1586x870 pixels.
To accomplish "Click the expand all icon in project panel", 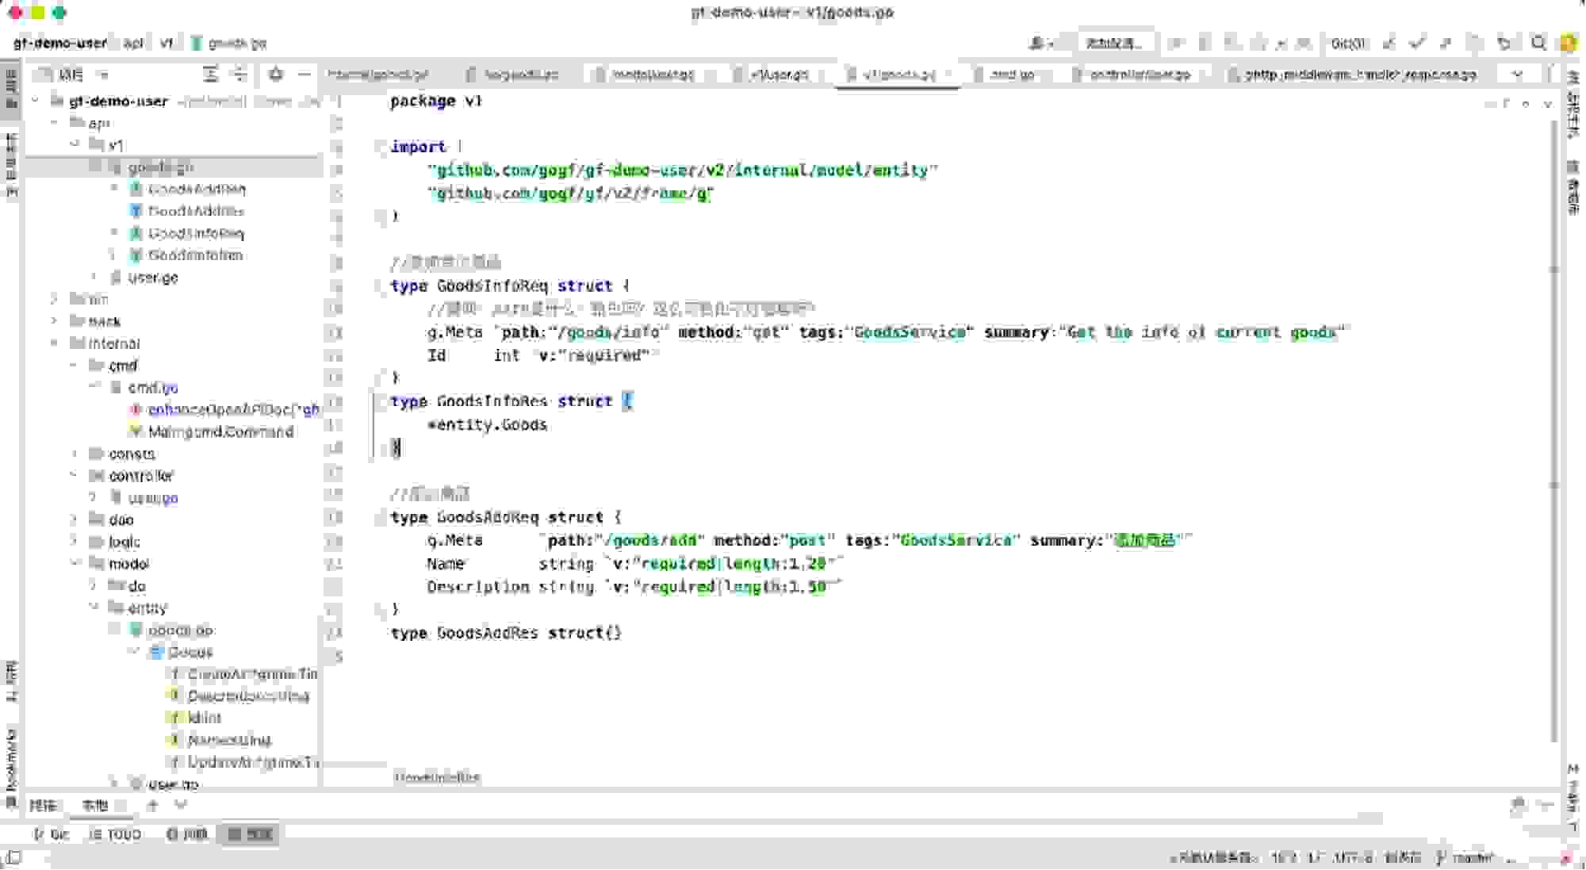I will click(x=210, y=74).
